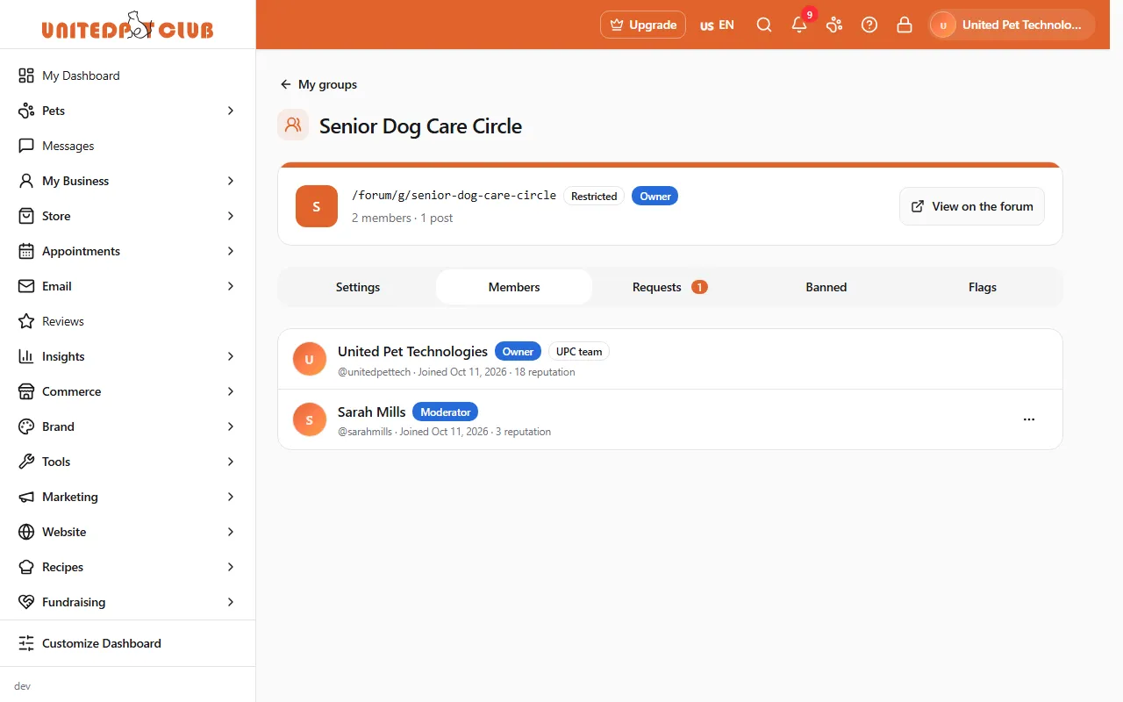Switch to the Flags tab
Screen dimensions: 1123x702
[x=983, y=287]
